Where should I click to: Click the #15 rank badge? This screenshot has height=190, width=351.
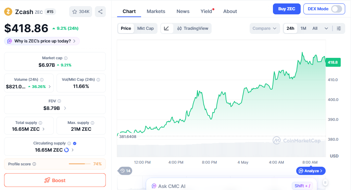click(x=50, y=12)
